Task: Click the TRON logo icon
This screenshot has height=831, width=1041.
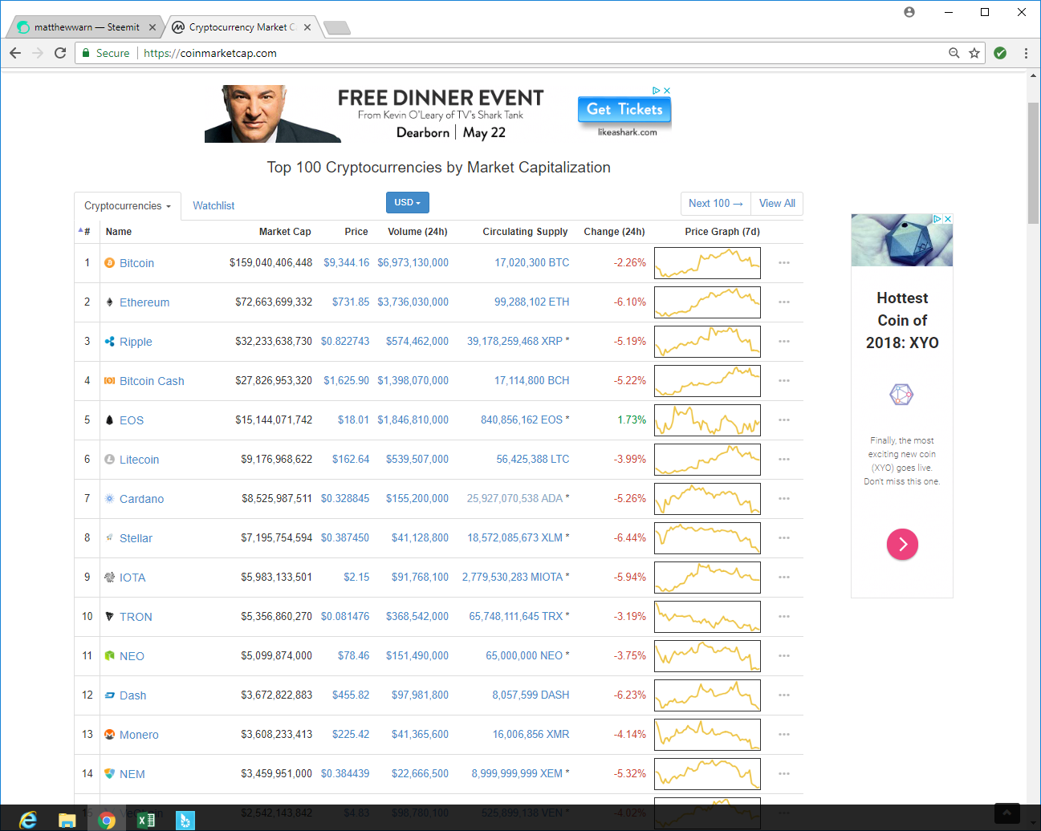Action: [x=110, y=616]
